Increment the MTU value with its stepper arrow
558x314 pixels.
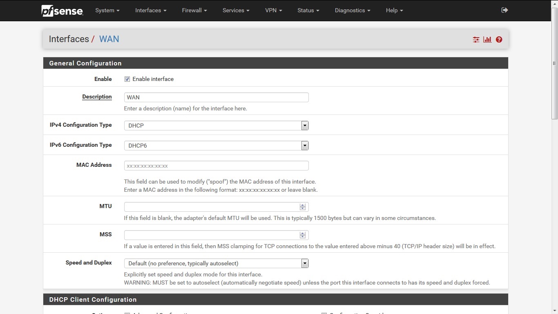pos(303,205)
